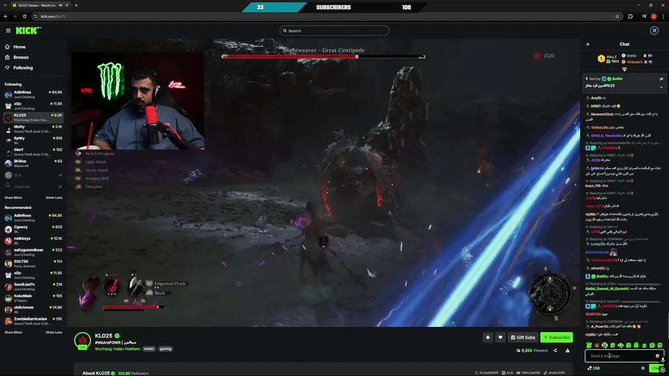Screen dimensions: 669x376
Task: Click the report stream warning icon
Action: coord(568,350)
